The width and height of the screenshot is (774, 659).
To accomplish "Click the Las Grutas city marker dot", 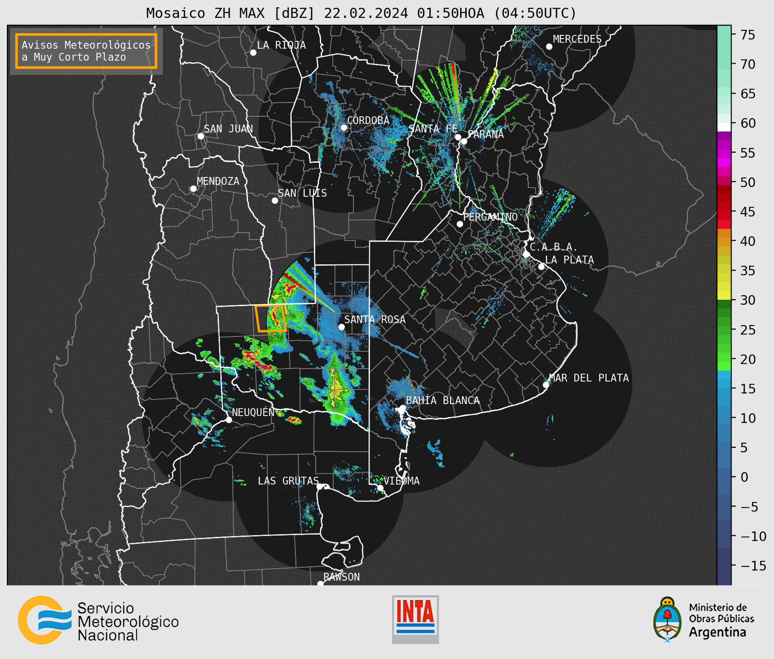I will (320, 487).
